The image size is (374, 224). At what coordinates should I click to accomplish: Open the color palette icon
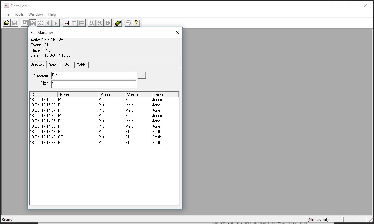(x=118, y=23)
